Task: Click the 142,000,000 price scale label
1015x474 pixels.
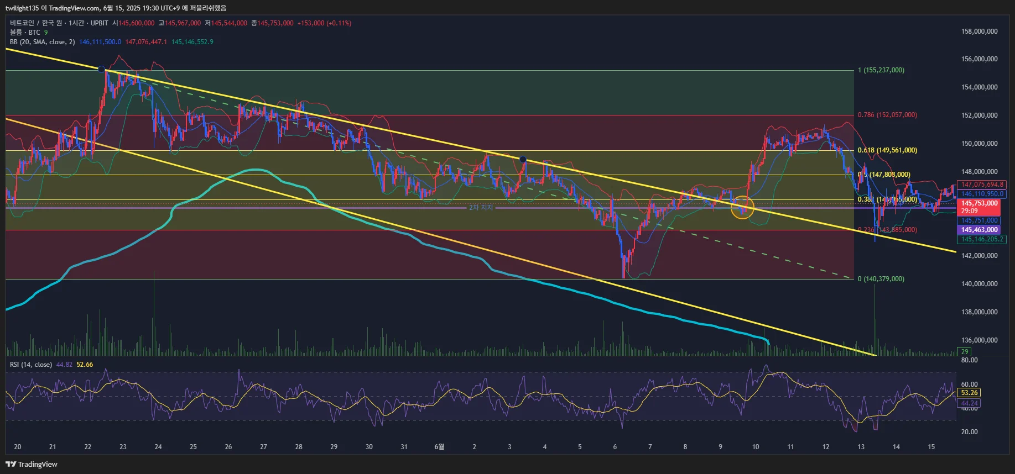Action: tap(980, 256)
